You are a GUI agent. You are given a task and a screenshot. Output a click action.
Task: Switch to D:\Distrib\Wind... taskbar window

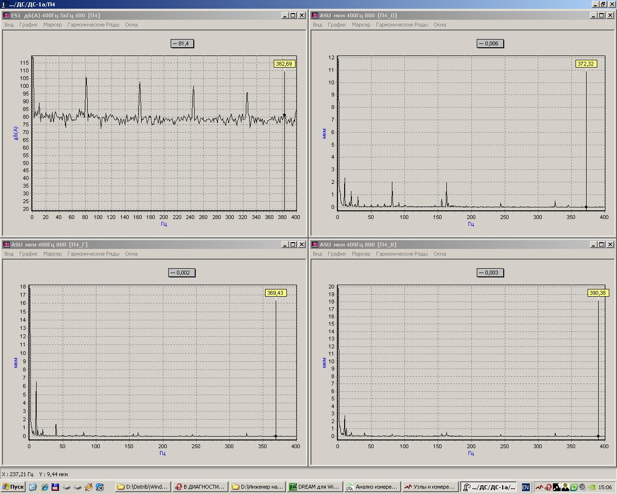tap(143, 487)
